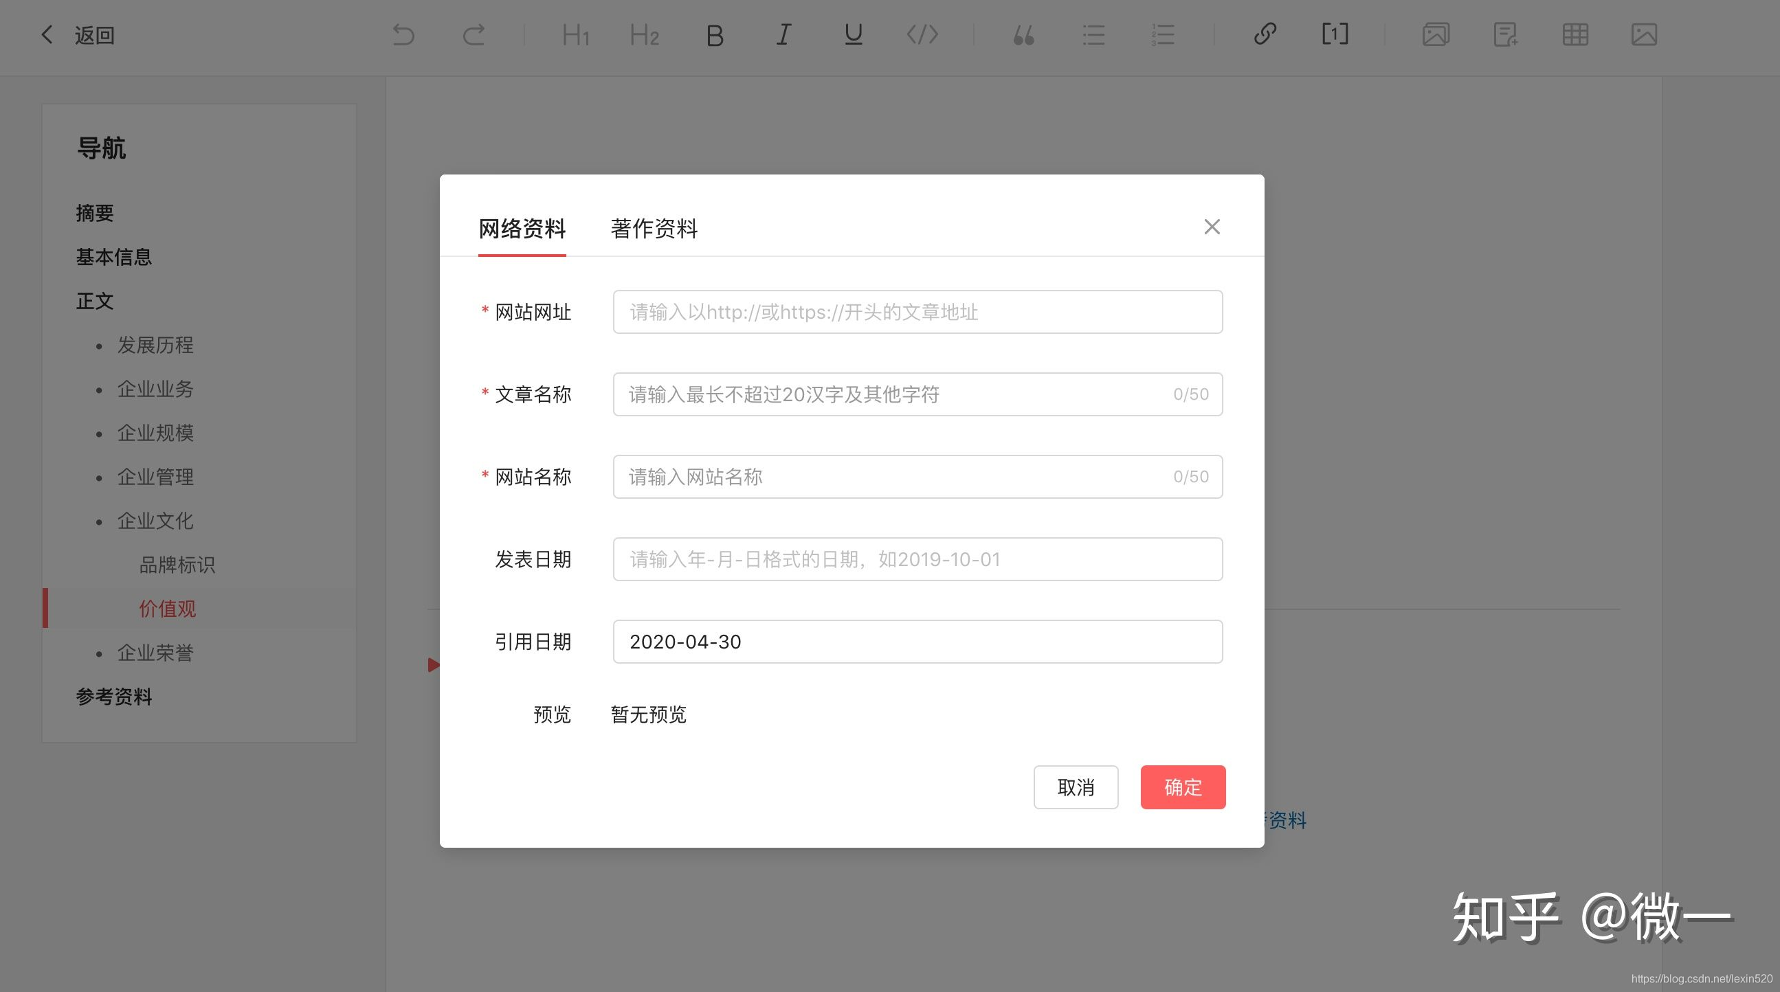Toggle underline formatting

click(854, 34)
